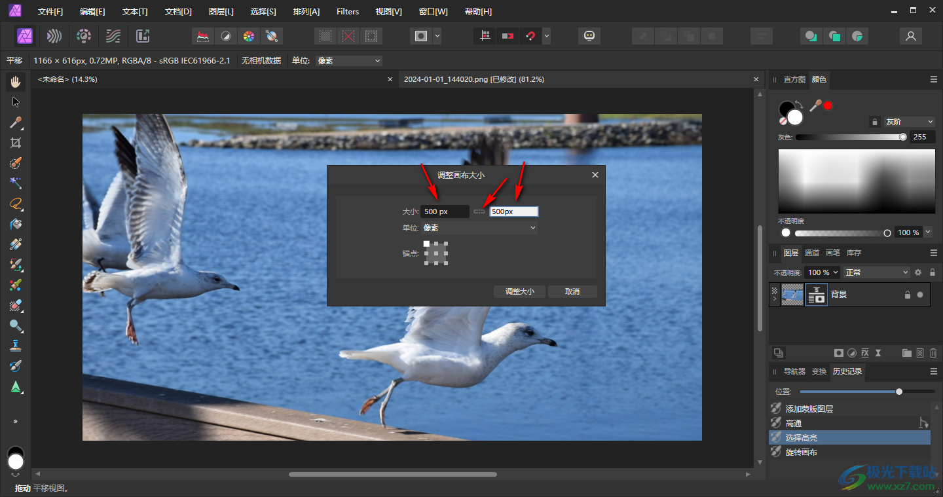The height and width of the screenshot is (497, 943).
Task: Select the flood fill bucket tool
Action: [16, 224]
